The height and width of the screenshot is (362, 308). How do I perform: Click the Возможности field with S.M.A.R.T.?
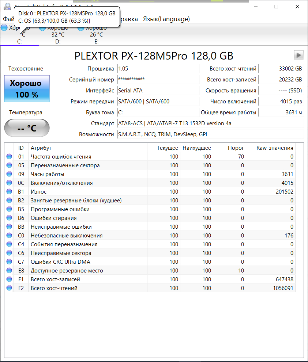(x=210, y=134)
